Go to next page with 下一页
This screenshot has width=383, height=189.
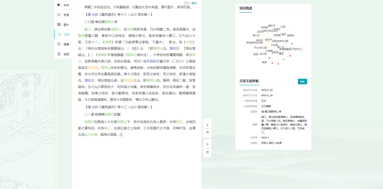tap(207, 148)
